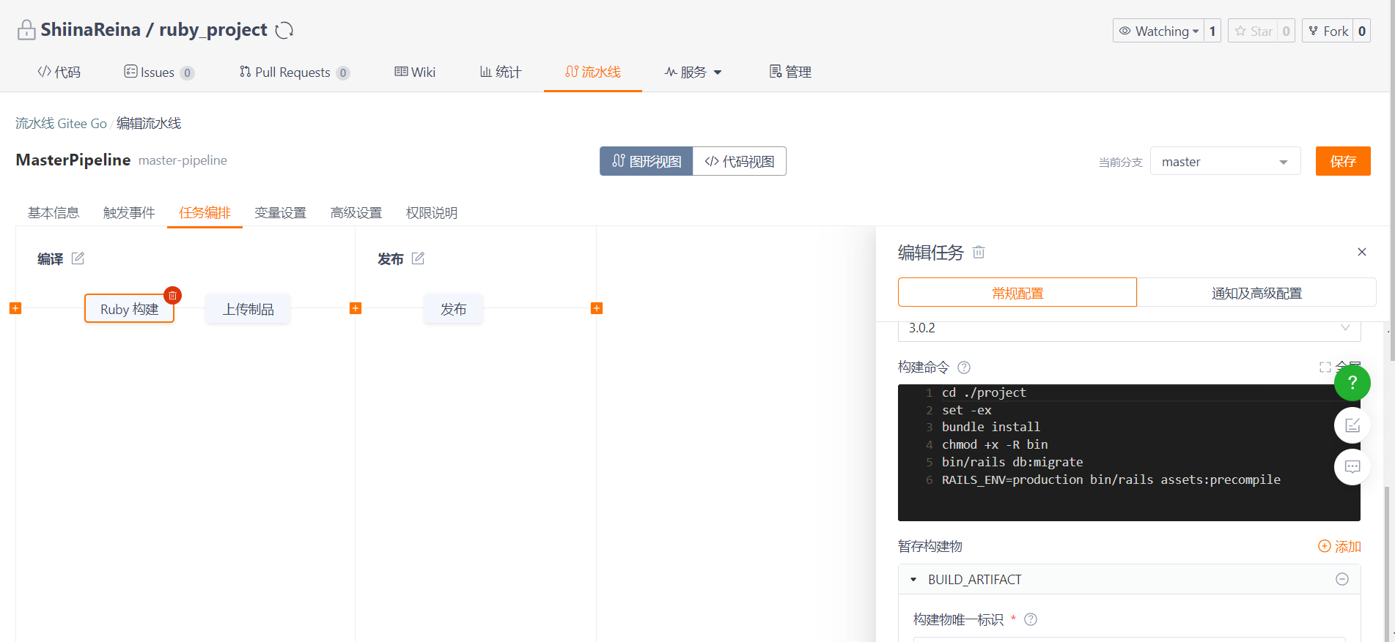The image size is (1395, 642).
Task: Click the repository lock icon
Action: click(26, 30)
